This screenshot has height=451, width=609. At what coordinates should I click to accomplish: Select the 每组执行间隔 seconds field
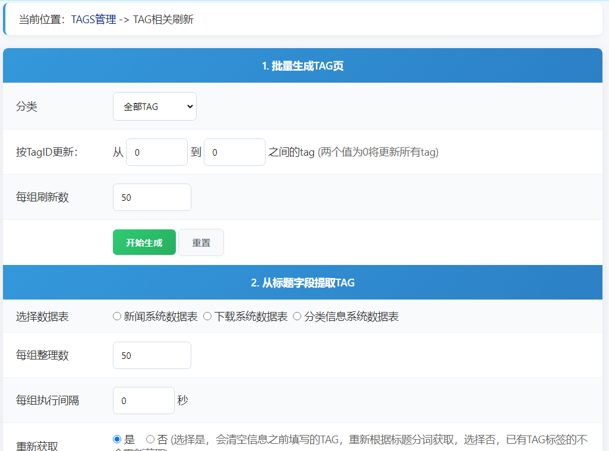[x=143, y=400]
